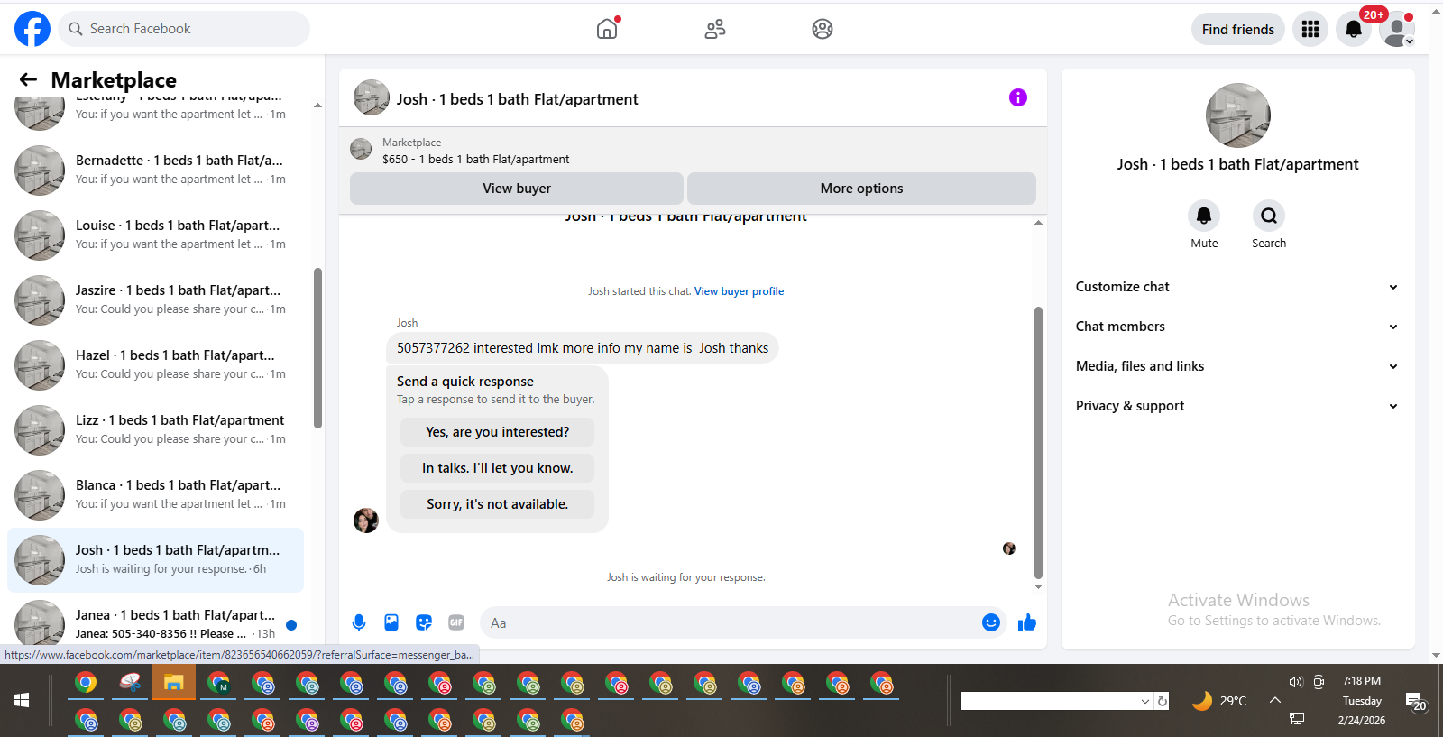Send a thumbs-up like
Image resolution: width=1443 pixels, height=737 pixels.
(x=1027, y=622)
